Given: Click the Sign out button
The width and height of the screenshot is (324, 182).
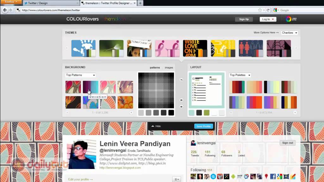Looking at the screenshot, I should (288, 143).
